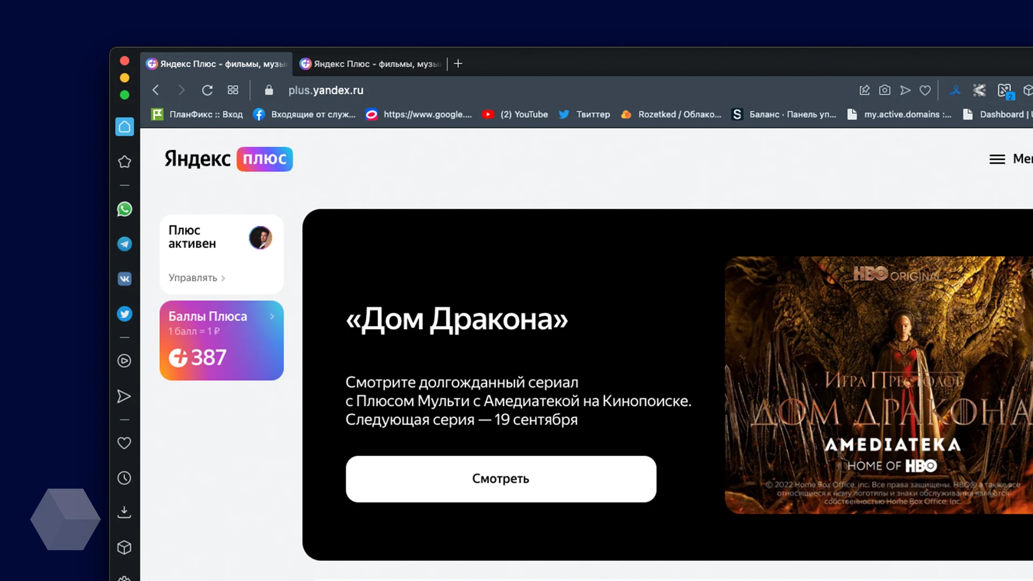1033x581 pixels.
Task: Open my.active.domains bookmark
Action: point(899,114)
